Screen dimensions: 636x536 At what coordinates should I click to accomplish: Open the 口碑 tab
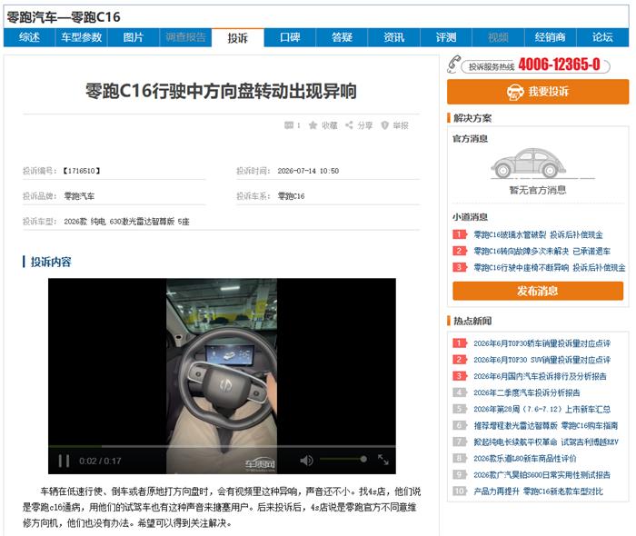pyautogui.click(x=290, y=38)
